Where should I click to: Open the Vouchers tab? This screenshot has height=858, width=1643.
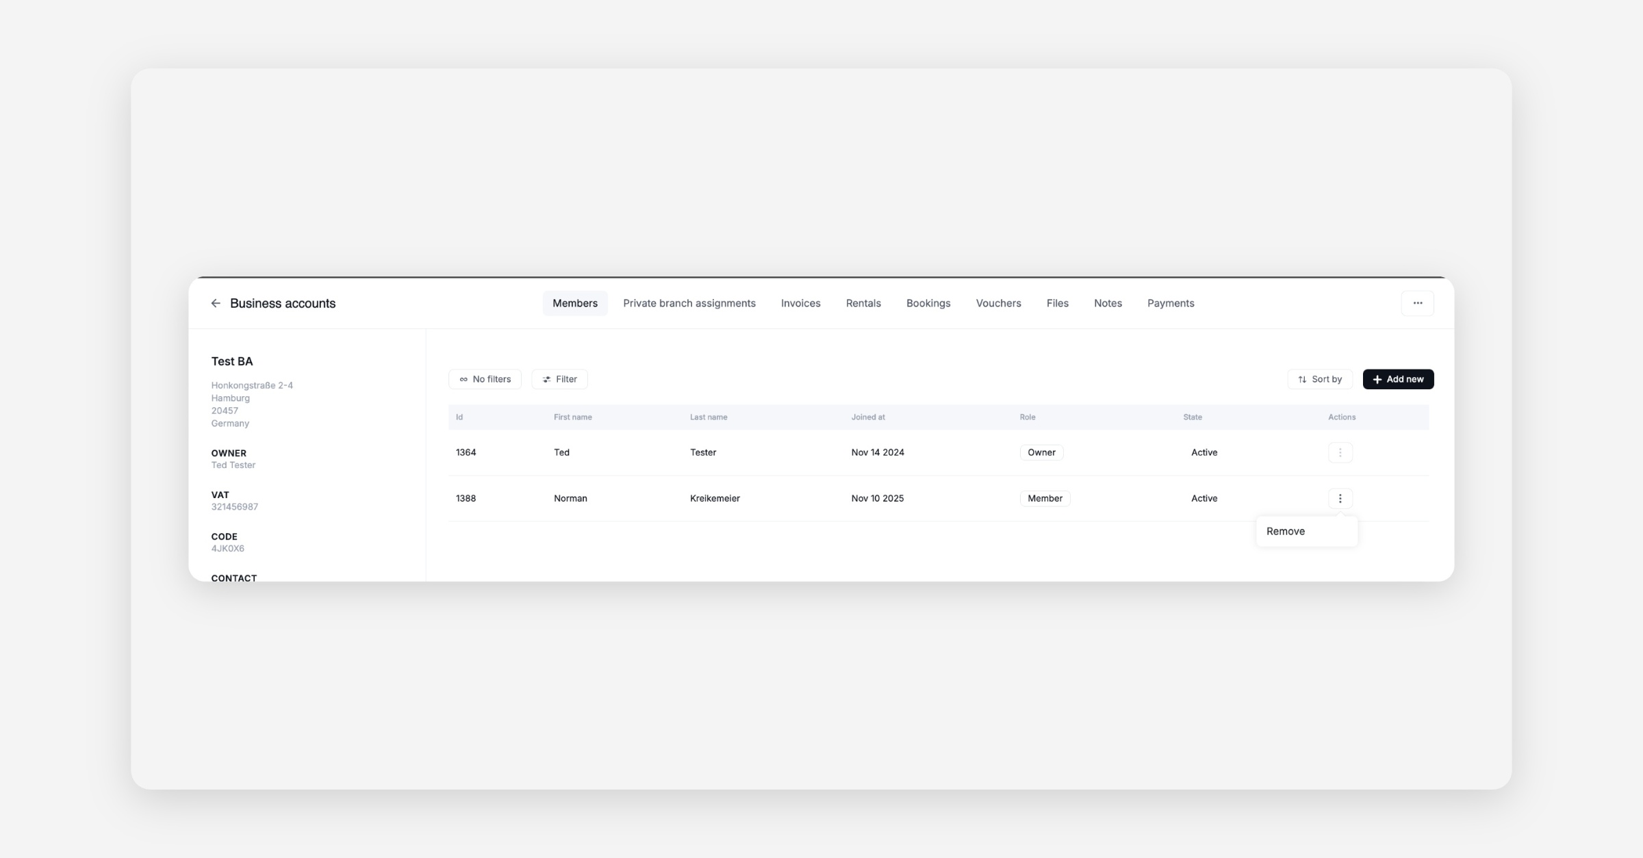(x=998, y=303)
